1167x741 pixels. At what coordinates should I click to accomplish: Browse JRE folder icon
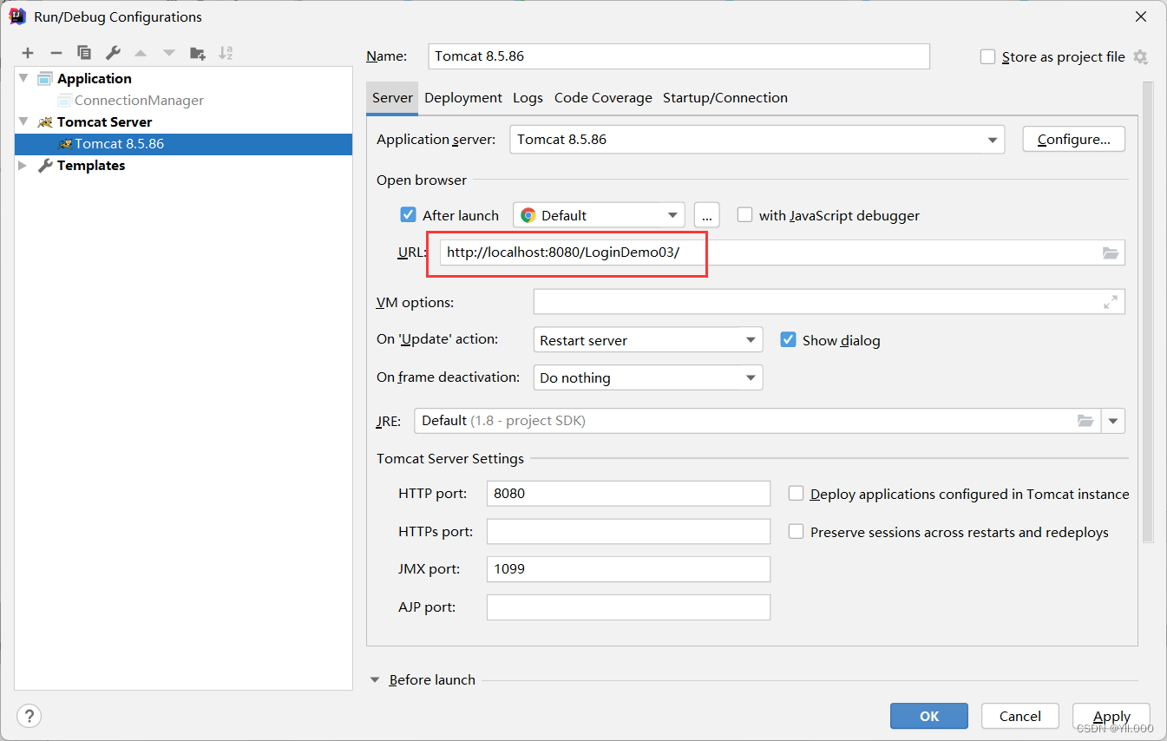tap(1085, 421)
